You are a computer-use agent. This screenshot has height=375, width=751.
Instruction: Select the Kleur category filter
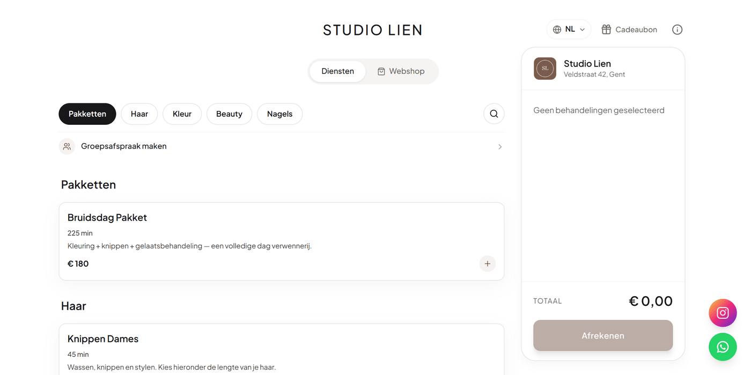coord(182,114)
